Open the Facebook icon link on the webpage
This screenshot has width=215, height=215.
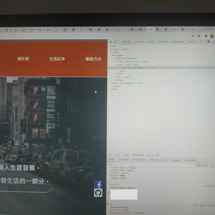98,185
